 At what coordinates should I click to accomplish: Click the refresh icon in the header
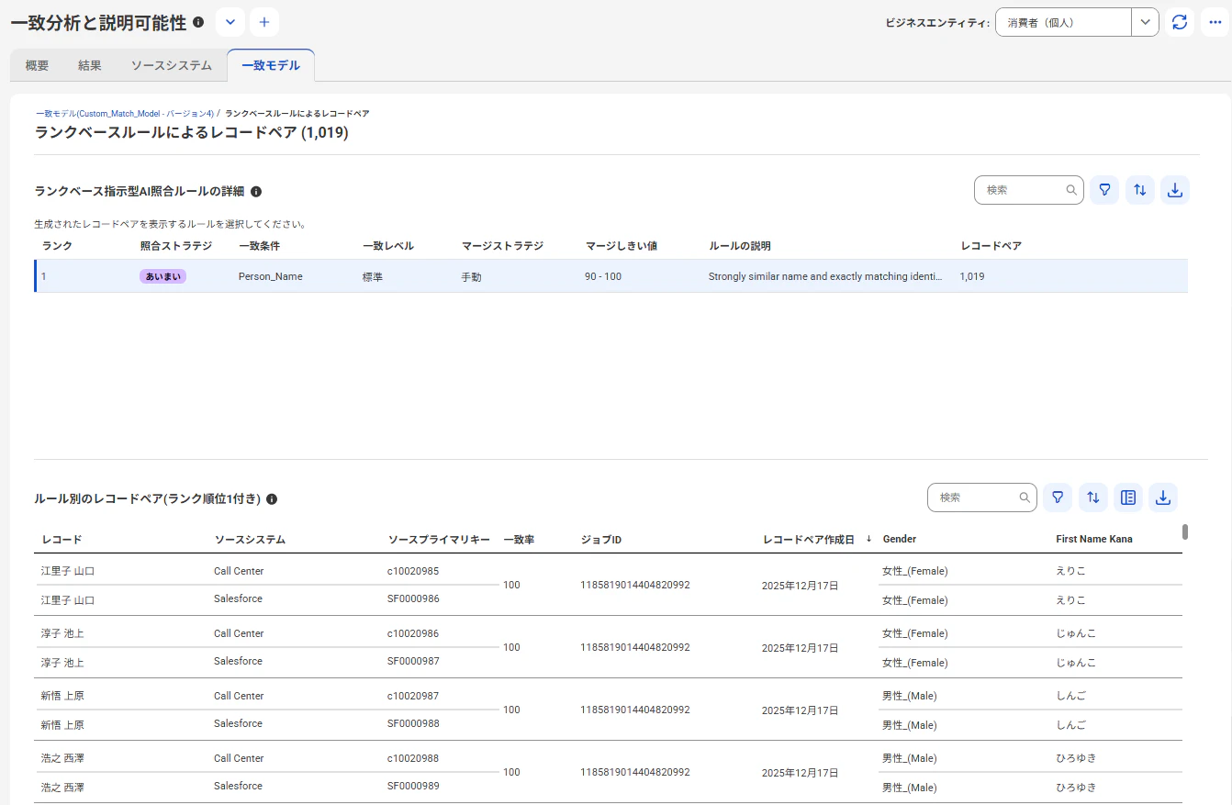click(1181, 22)
